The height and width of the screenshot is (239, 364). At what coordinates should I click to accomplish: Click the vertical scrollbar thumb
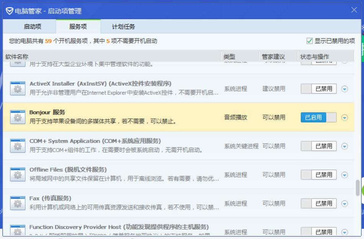point(358,187)
